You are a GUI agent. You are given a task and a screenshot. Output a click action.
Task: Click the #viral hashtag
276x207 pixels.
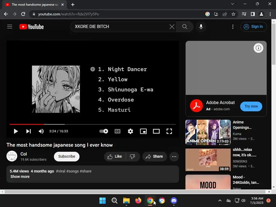pyautogui.click(x=61, y=171)
